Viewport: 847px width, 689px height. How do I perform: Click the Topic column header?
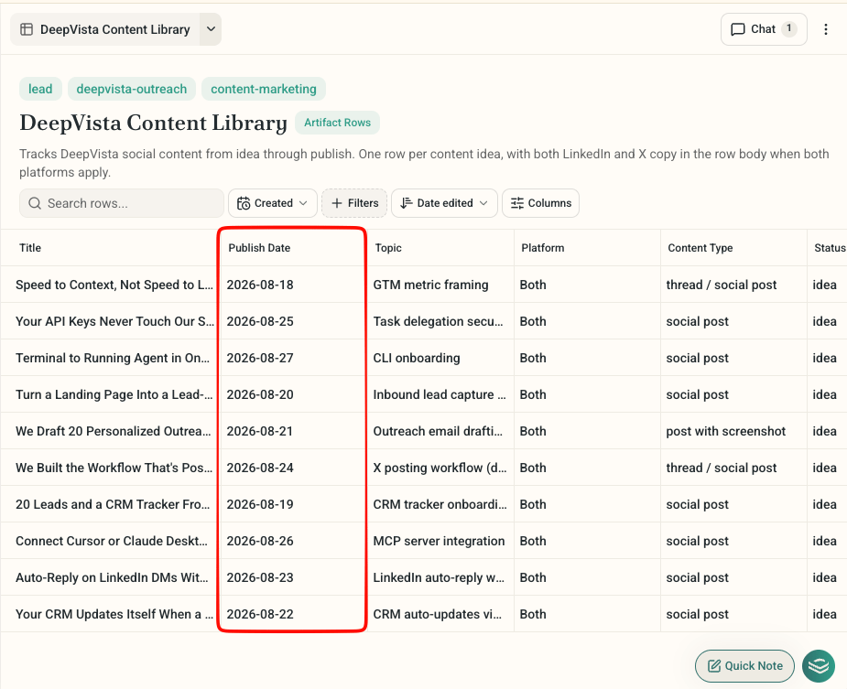tap(388, 248)
